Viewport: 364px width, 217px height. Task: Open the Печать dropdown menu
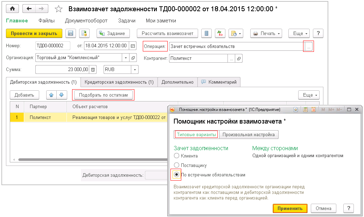266,33
